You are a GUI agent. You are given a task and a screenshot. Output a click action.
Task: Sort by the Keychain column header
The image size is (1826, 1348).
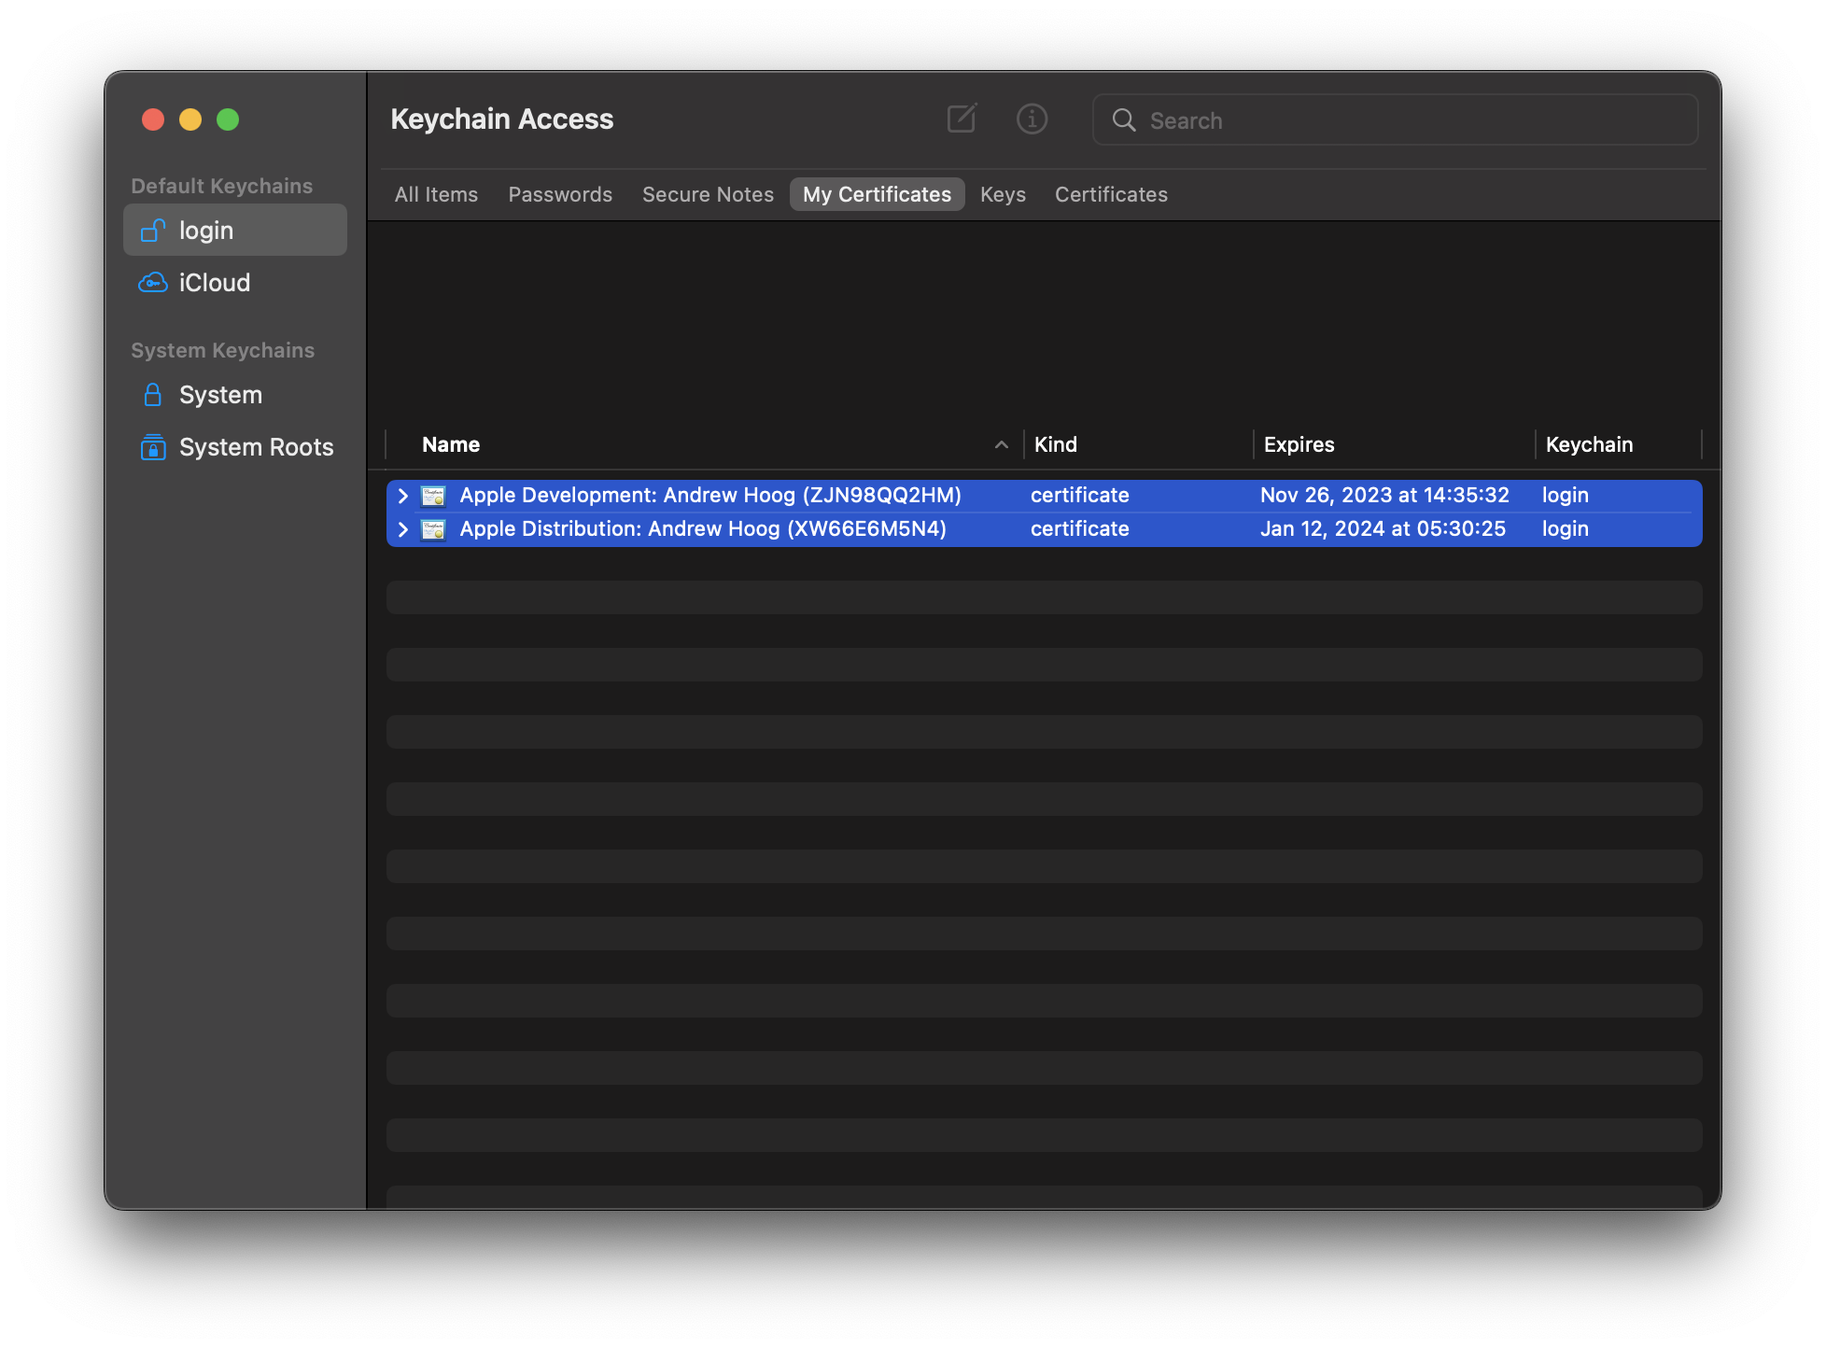point(1589,444)
